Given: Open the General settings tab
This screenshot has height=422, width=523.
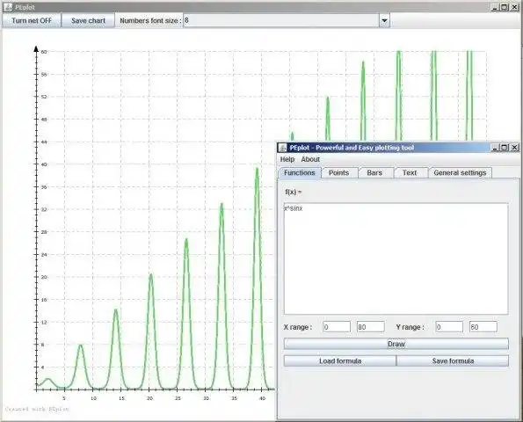Looking at the screenshot, I should pyautogui.click(x=460, y=173).
